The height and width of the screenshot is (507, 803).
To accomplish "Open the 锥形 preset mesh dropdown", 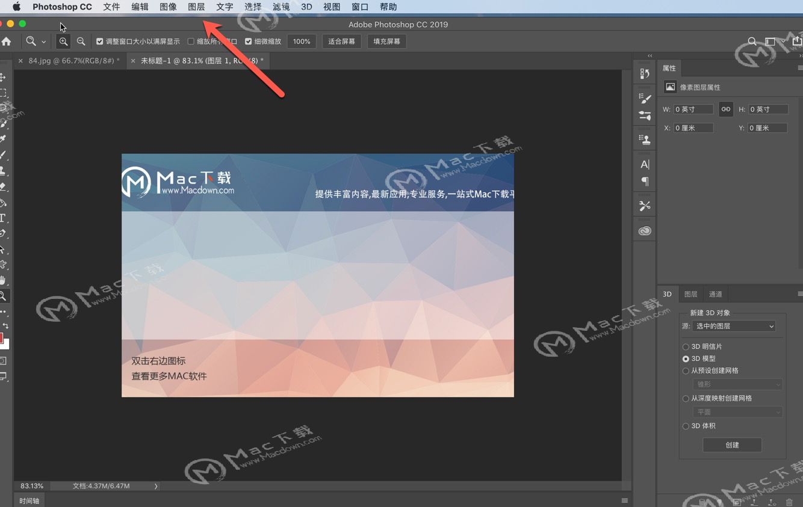I will [737, 384].
